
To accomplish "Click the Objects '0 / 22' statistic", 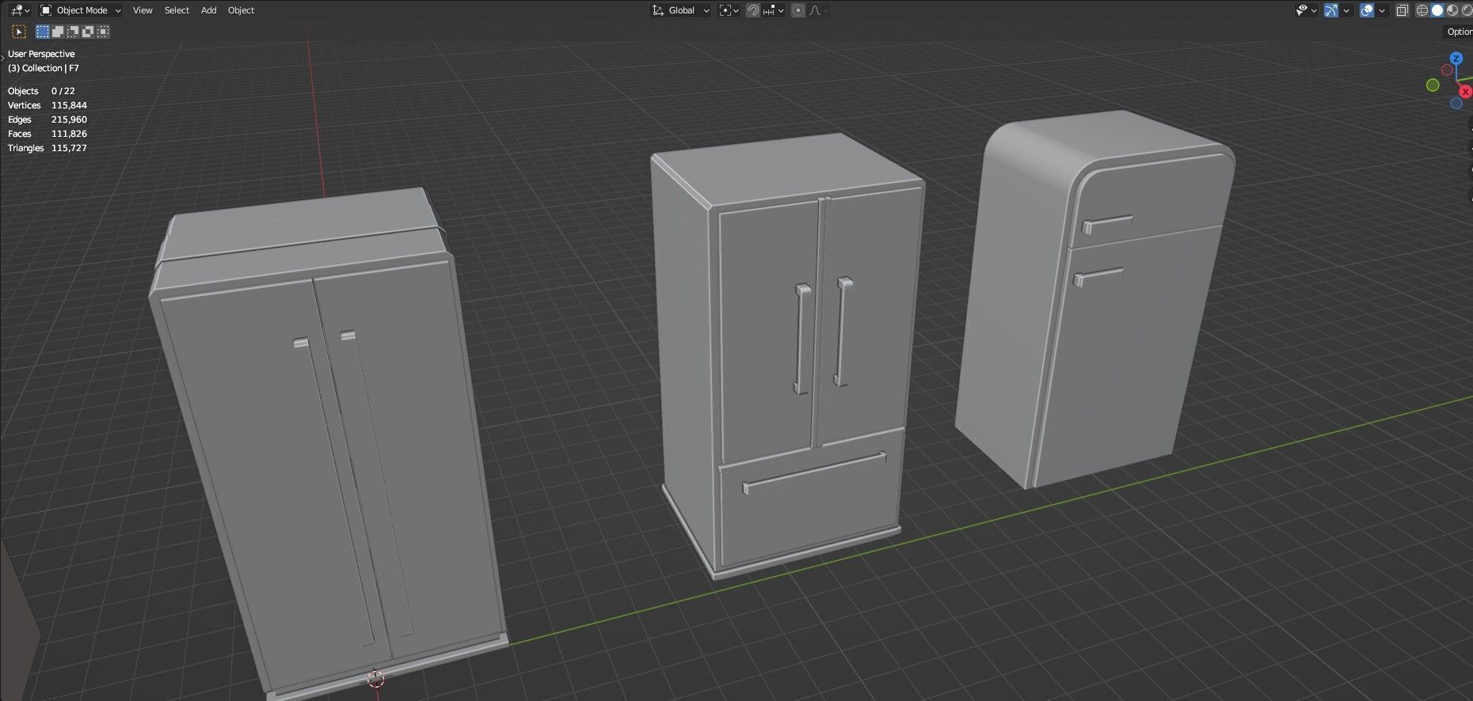I will [63, 91].
